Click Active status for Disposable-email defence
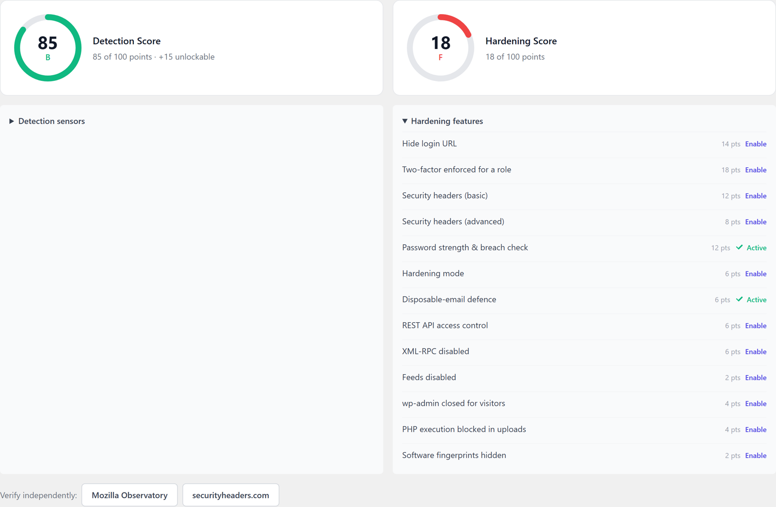This screenshot has height=507, width=776. [751, 300]
